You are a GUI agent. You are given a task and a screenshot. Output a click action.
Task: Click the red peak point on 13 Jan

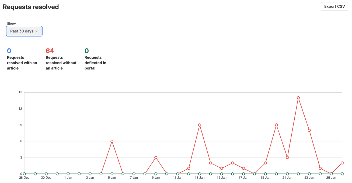pyautogui.click(x=200, y=125)
